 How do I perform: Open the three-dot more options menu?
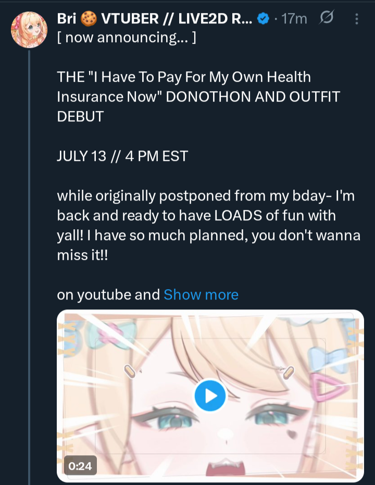coord(357,19)
